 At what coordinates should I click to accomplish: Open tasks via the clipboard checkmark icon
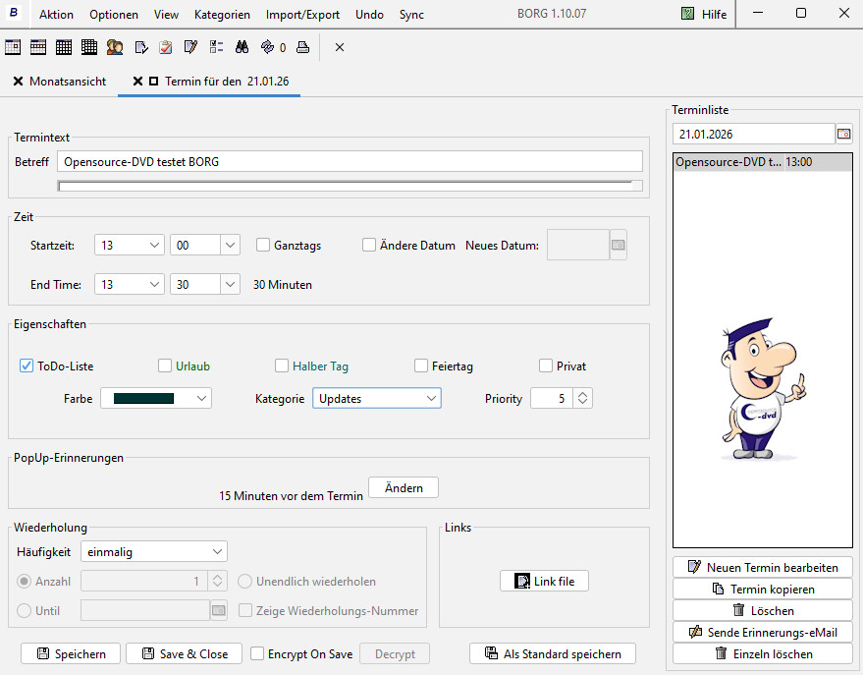(166, 47)
